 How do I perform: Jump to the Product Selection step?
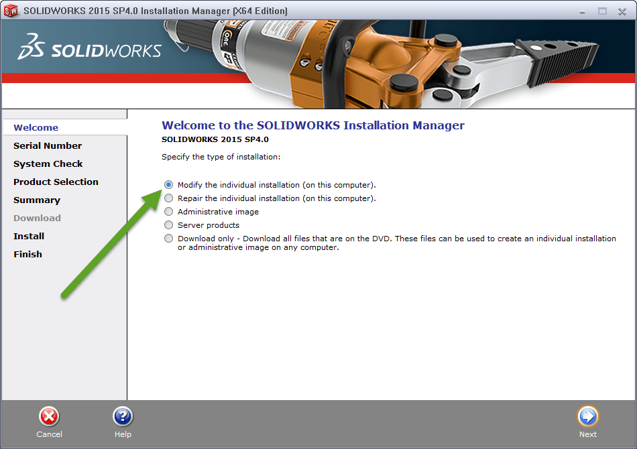pyautogui.click(x=56, y=182)
